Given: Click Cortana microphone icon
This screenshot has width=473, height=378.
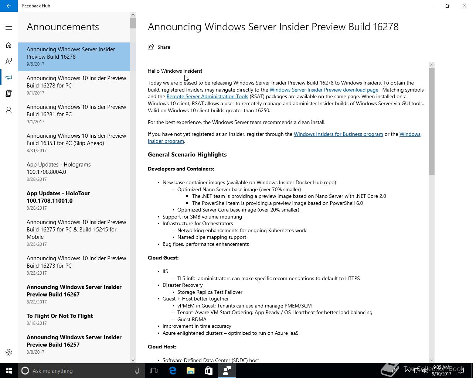Looking at the screenshot, I should click(137, 371).
